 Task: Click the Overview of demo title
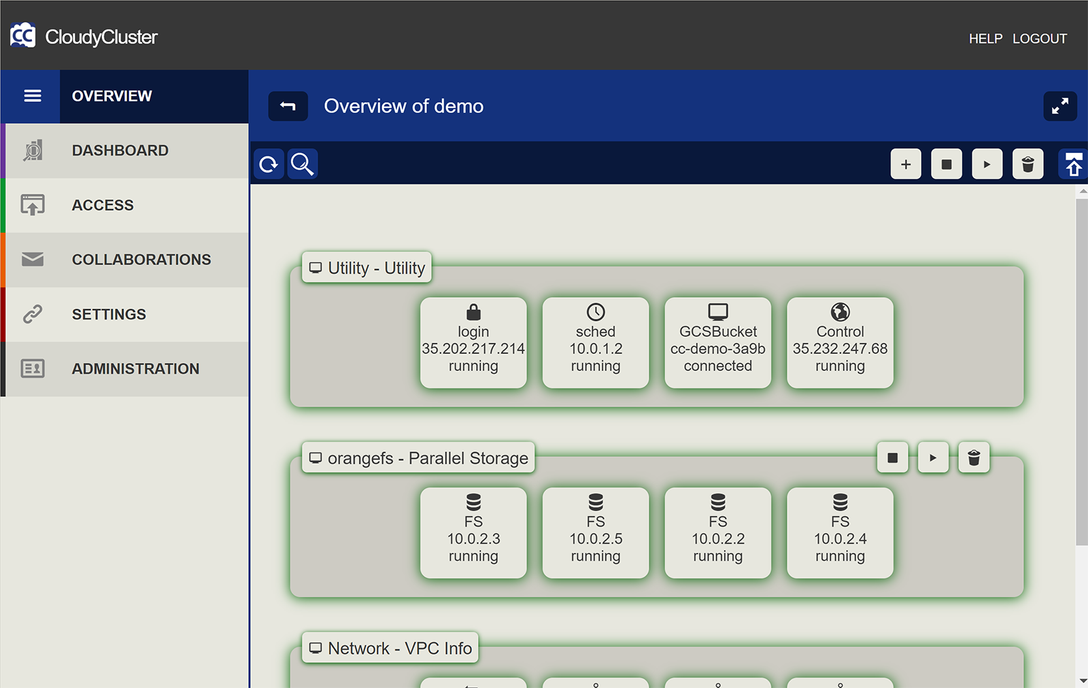tap(404, 106)
